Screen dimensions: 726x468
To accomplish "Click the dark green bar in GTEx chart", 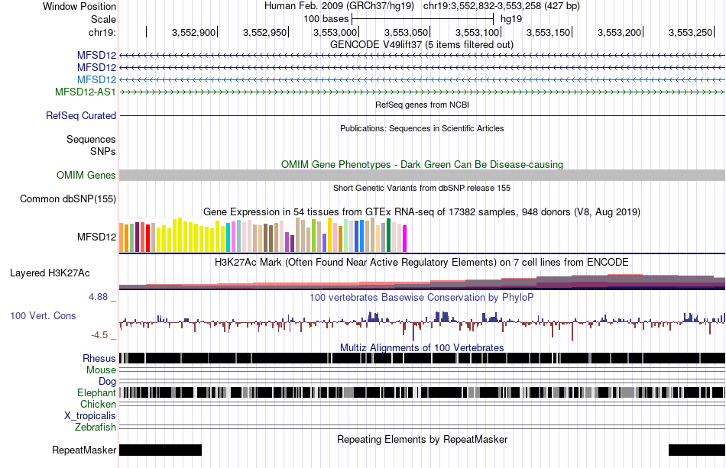I will point(388,235).
